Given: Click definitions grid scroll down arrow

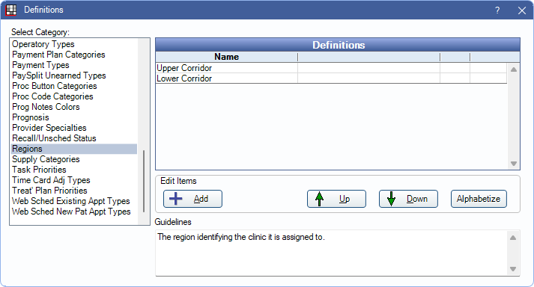Looking at the screenshot, I should point(514,164).
